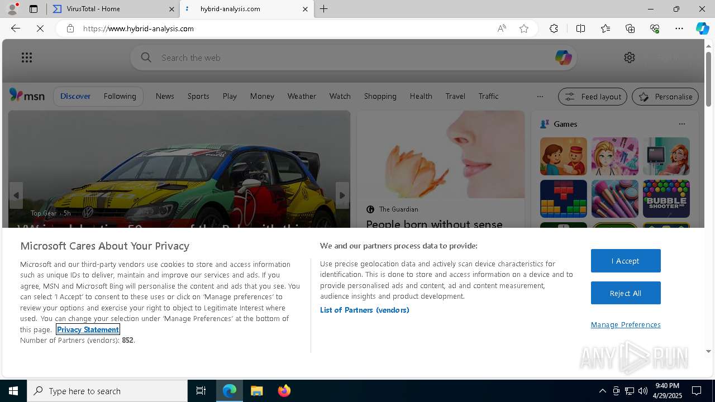Viewport: 715px width, 402px height.
Task: Select the Following feed tab
Action: point(120,96)
